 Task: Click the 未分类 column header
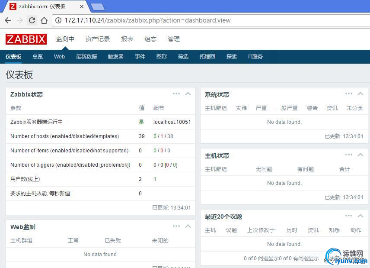click(x=355, y=108)
